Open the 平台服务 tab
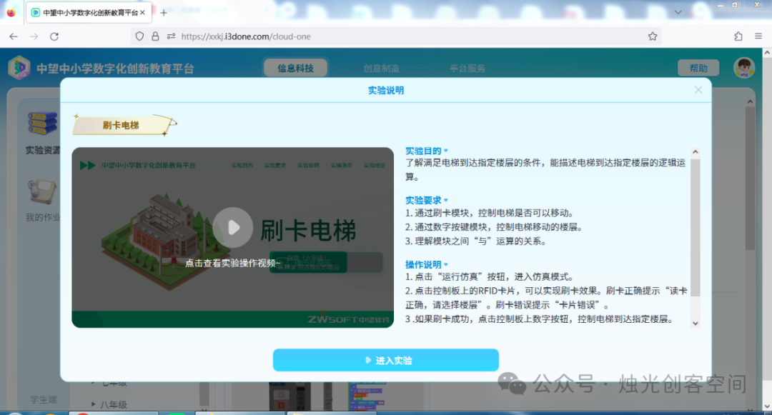The height and width of the screenshot is (415, 772). pyautogui.click(x=467, y=69)
